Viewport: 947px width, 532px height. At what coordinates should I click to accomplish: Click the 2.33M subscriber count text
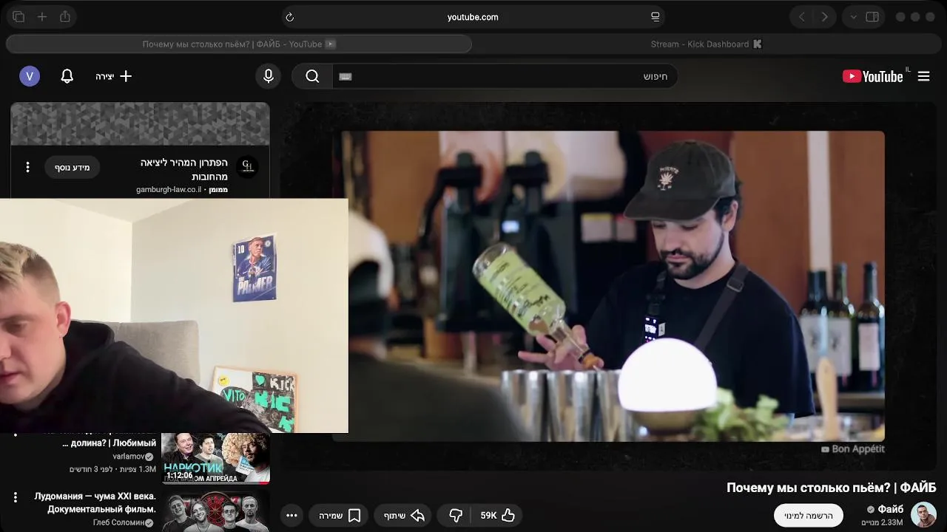tap(883, 522)
